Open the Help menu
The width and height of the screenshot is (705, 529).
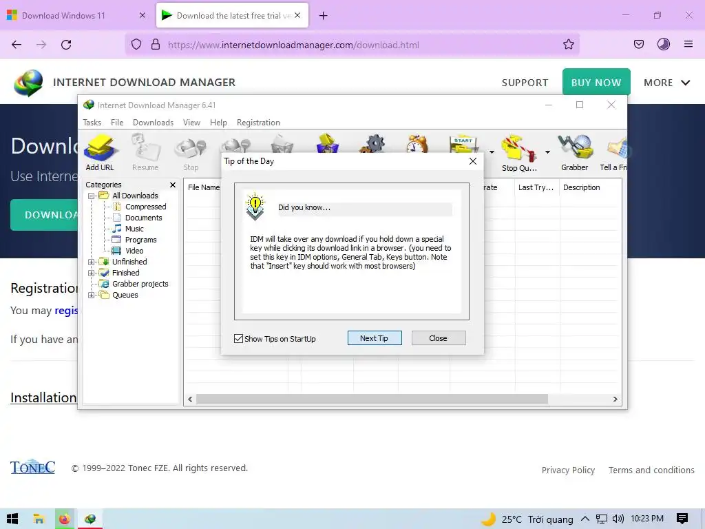(218, 123)
